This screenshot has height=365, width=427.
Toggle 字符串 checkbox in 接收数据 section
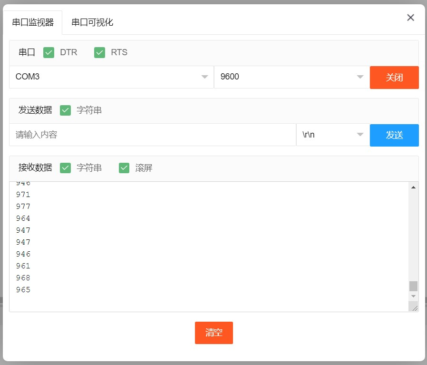pos(65,168)
